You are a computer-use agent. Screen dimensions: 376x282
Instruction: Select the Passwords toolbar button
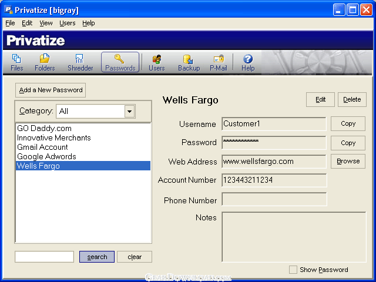pos(120,62)
